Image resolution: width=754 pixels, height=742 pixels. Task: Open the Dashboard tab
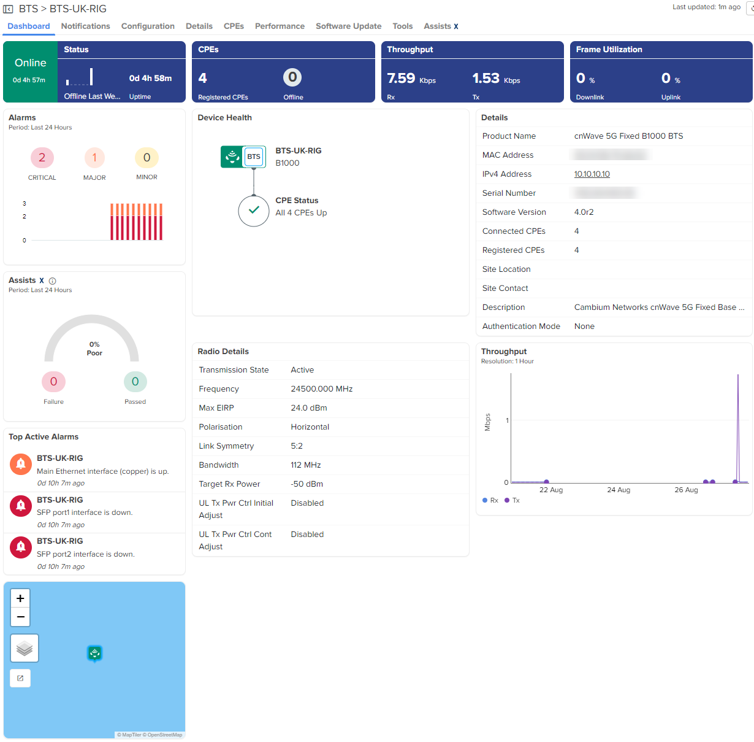pos(29,26)
